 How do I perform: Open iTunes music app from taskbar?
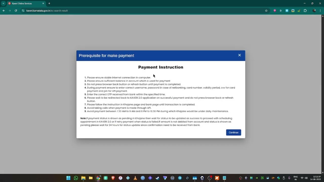120,178
